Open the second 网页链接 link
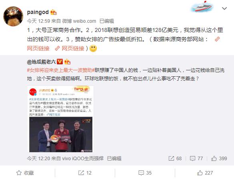The width and height of the screenshot is (234, 179). (70, 48)
